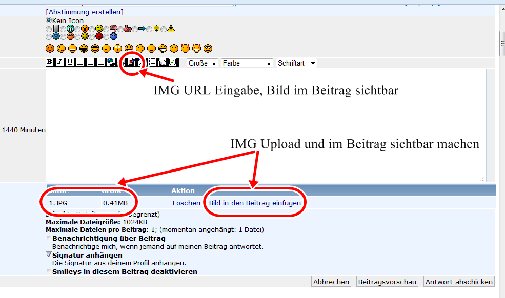Open the 'Farbe' color dropdown
505x298 pixels.
(247, 63)
